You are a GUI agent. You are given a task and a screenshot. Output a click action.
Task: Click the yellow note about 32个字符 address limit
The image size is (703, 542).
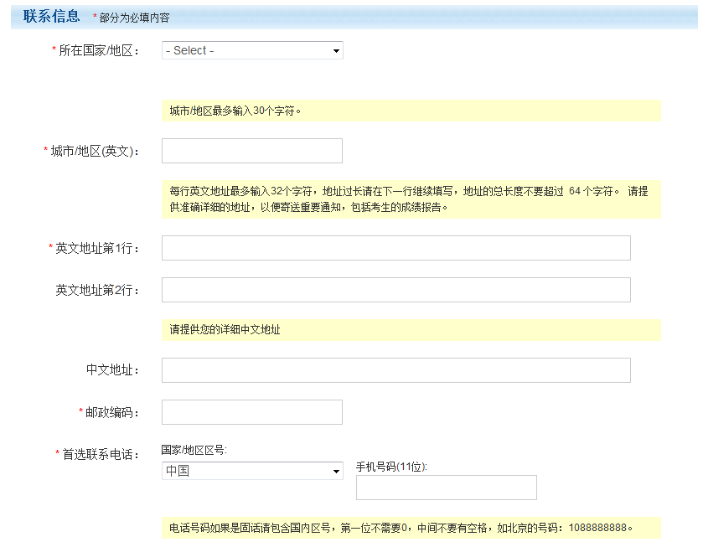411,199
